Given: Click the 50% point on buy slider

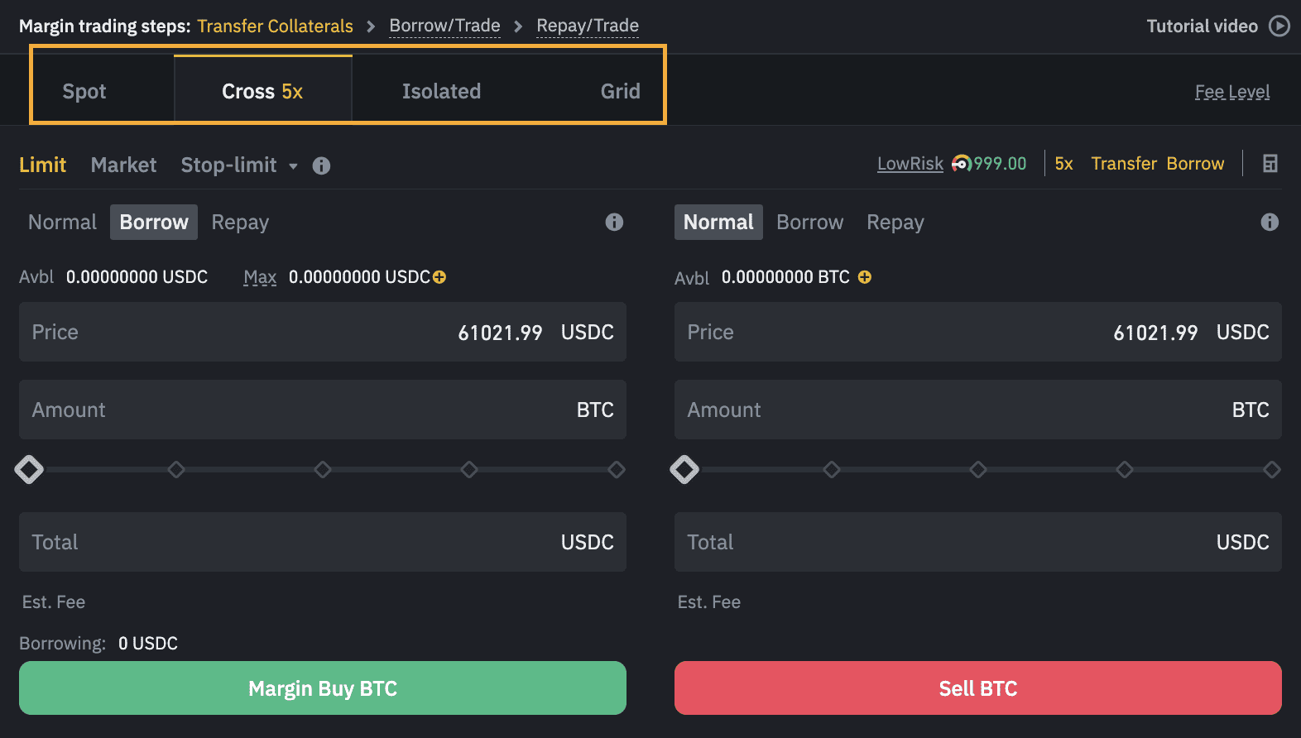Looking at the screenshot, I should [x=323, y=470].
